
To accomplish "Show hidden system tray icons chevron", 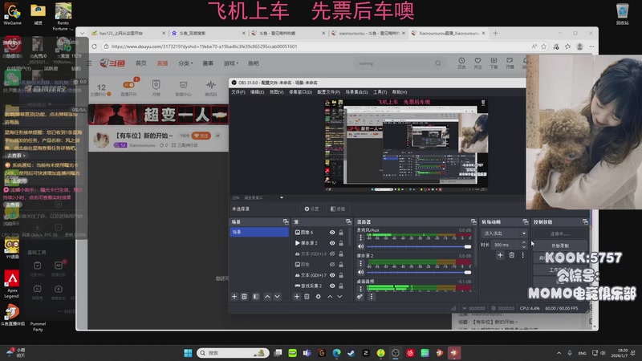I will (x=559, y=353).
